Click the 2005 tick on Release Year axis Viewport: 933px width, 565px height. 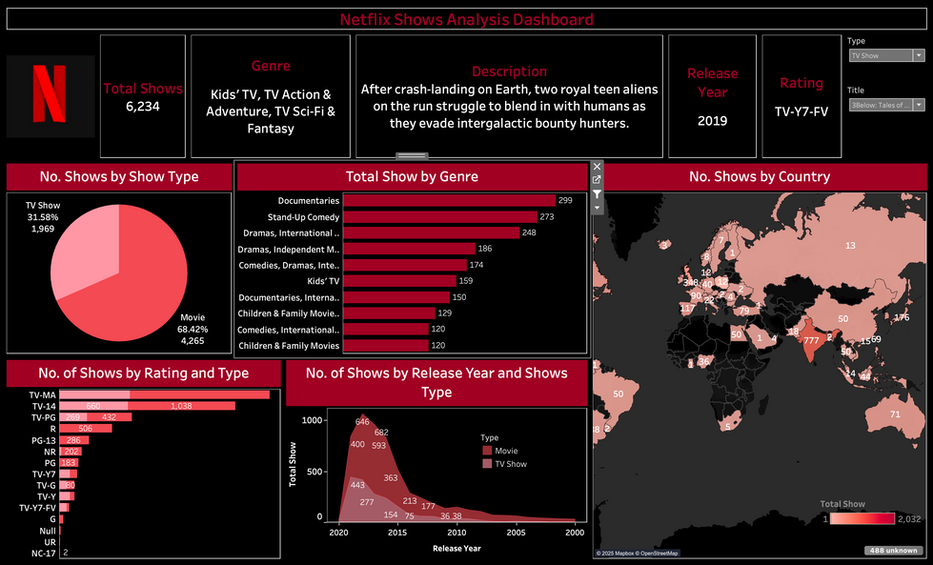pos(516,533)
